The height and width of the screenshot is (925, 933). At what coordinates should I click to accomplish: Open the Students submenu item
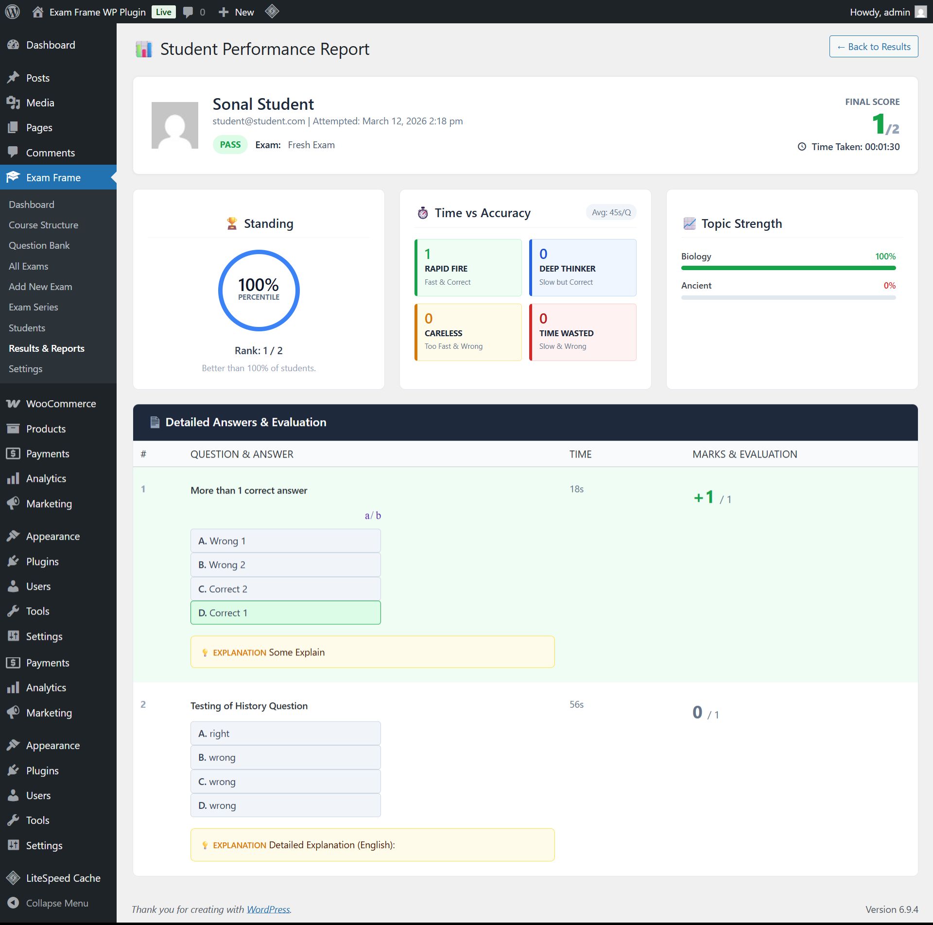pos(27,328)
